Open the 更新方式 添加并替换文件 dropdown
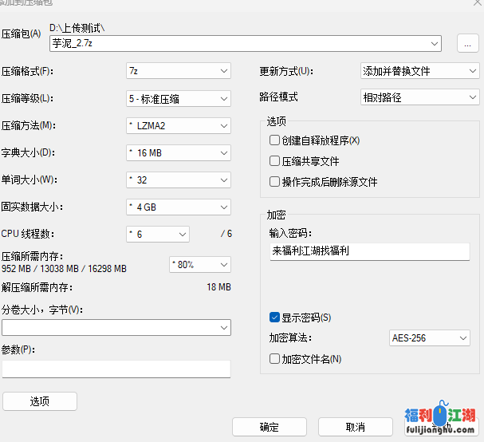484x442 pixels. pyautogui.click(x=472, y=71)
